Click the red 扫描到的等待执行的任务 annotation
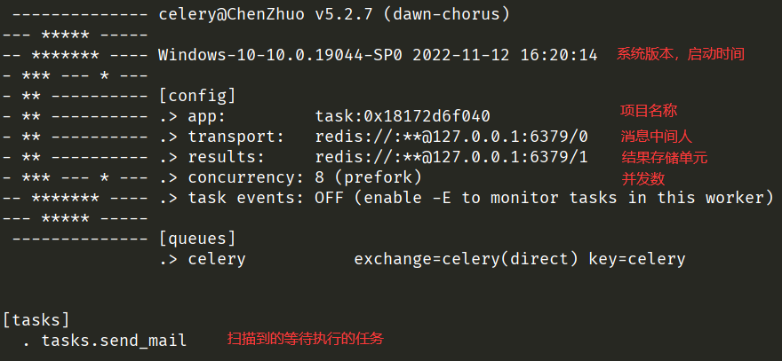Viewport: 782px width, 361px height. tap(306, 339)
